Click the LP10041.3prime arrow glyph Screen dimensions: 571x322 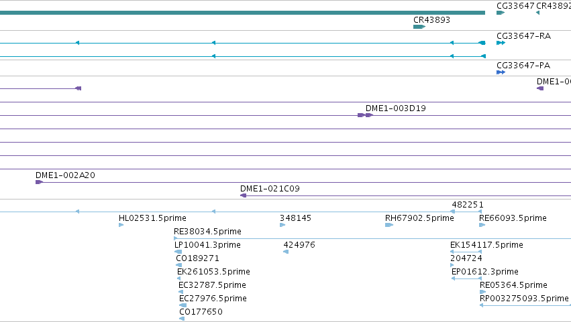click(x=178, y=252)
